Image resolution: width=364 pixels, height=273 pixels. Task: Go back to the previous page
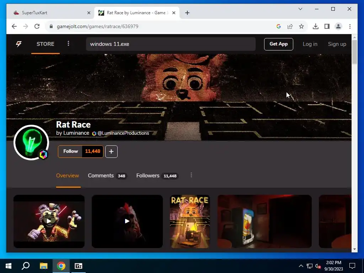14,26
